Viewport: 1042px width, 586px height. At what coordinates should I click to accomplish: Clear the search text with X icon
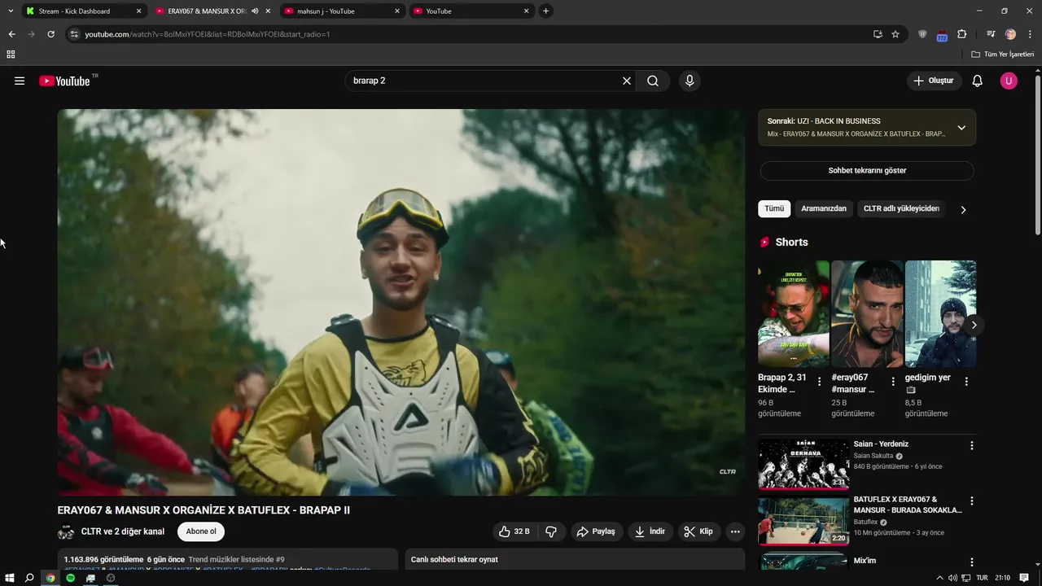[x=627, y=81]
